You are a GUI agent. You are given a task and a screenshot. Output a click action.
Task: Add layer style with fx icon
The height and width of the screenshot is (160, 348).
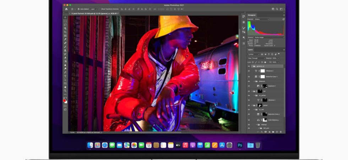[x=262, y=132]
